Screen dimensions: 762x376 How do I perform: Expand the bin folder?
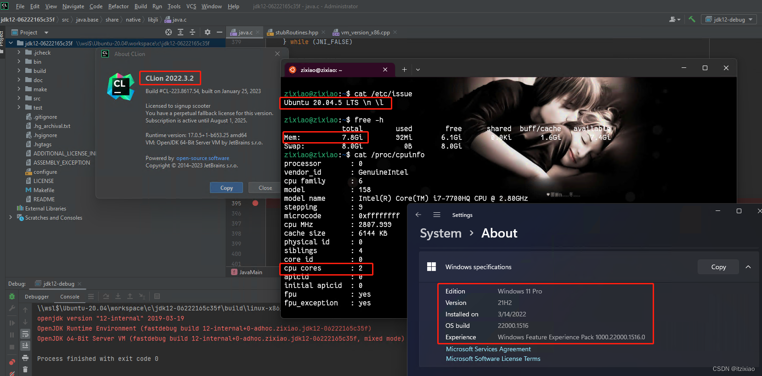coord(19,61)
